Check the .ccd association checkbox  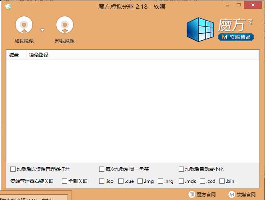(x=202, y=181)
